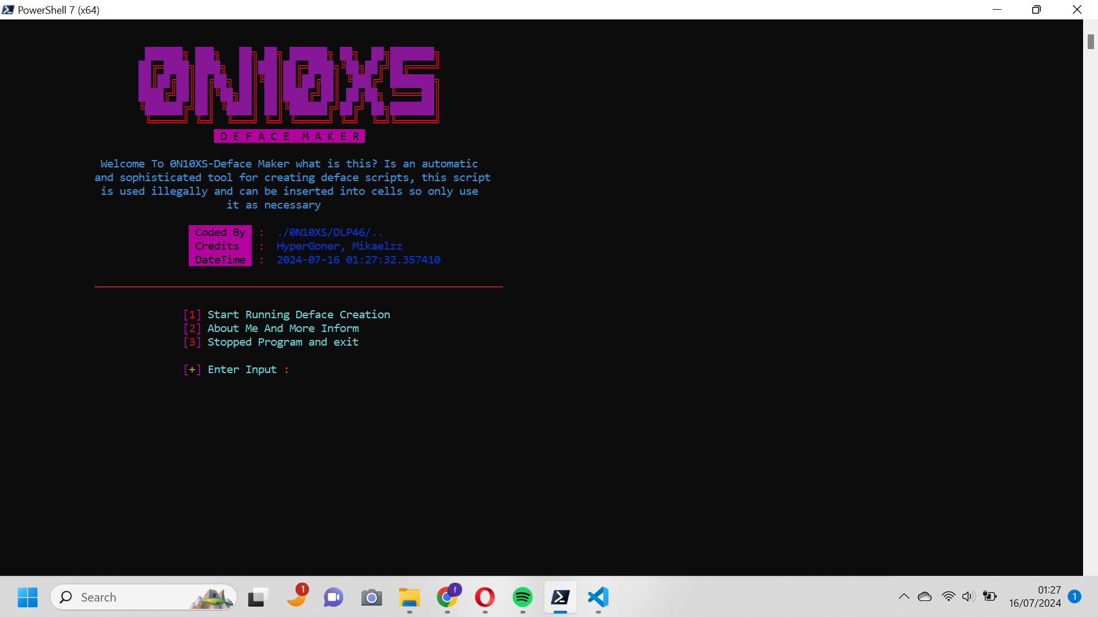
Task: Click the 'Enter Input' prompt line
Action: click(236, 370)
